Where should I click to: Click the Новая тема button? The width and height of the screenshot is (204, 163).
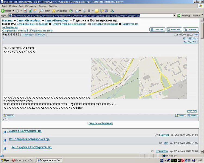[174, 29]
